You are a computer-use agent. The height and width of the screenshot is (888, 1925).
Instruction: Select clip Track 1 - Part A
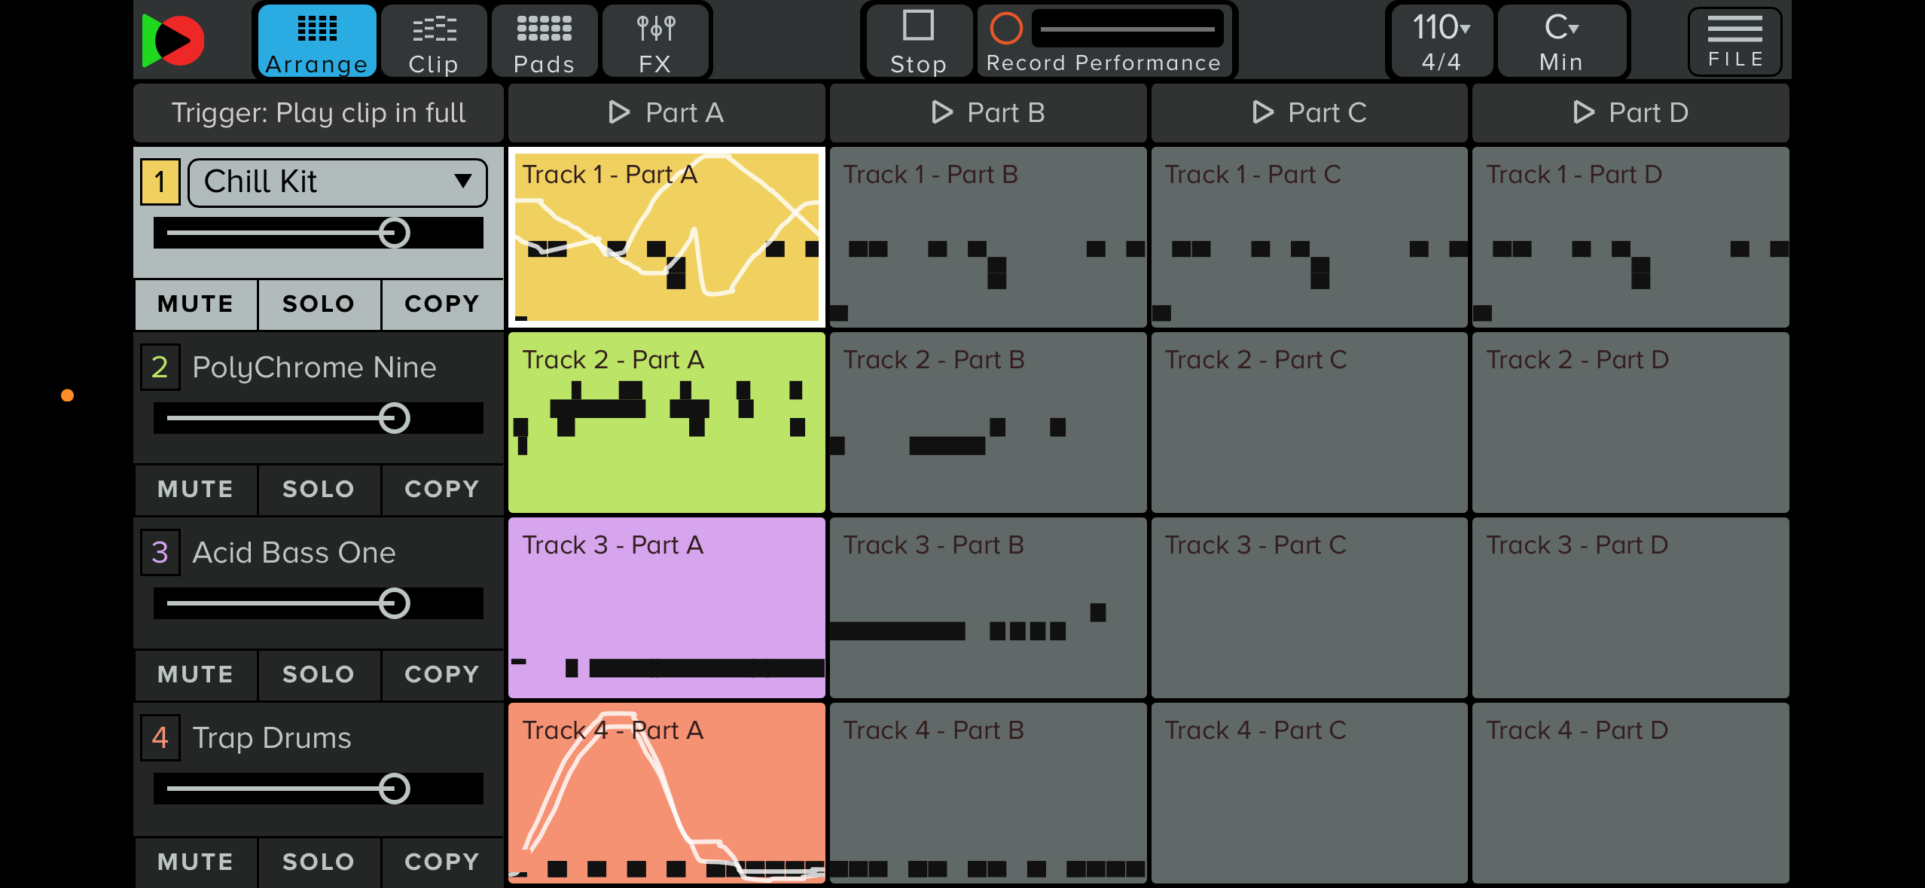(x=667, y=237)
